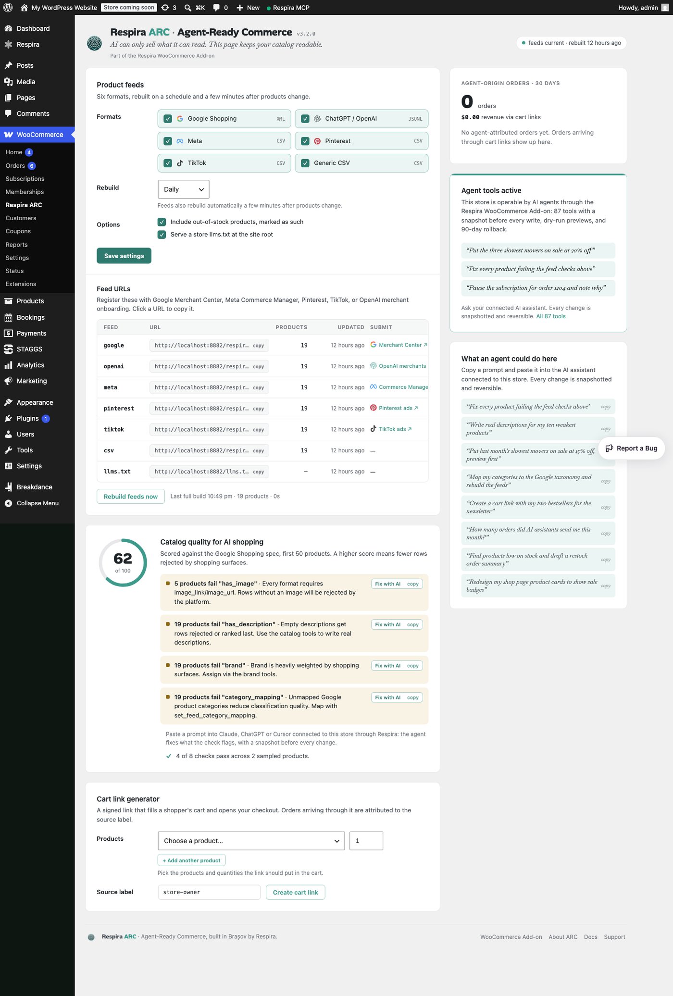Click Rebuild feeds now button
Image resolution: width=673 pixels, height=996 pixels.
pos(131,497)
